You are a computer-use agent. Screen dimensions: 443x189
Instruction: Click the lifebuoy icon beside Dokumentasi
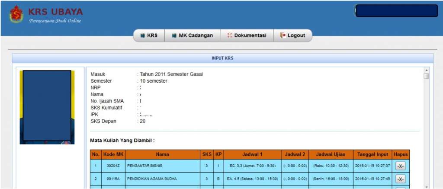[x=229, y=35]
